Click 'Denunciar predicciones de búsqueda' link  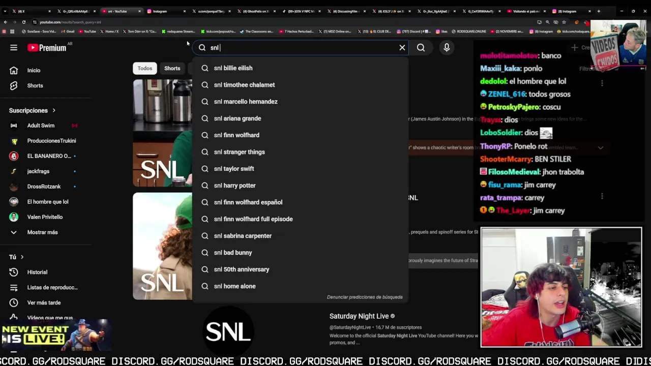tap(365, 297)
